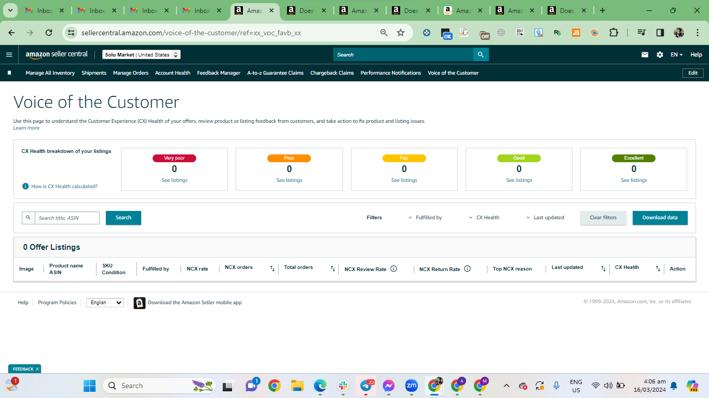Go to Shipments in the navigation bar
The height and width of the screenshot is (398, 709).
click(x=94, y=73)
